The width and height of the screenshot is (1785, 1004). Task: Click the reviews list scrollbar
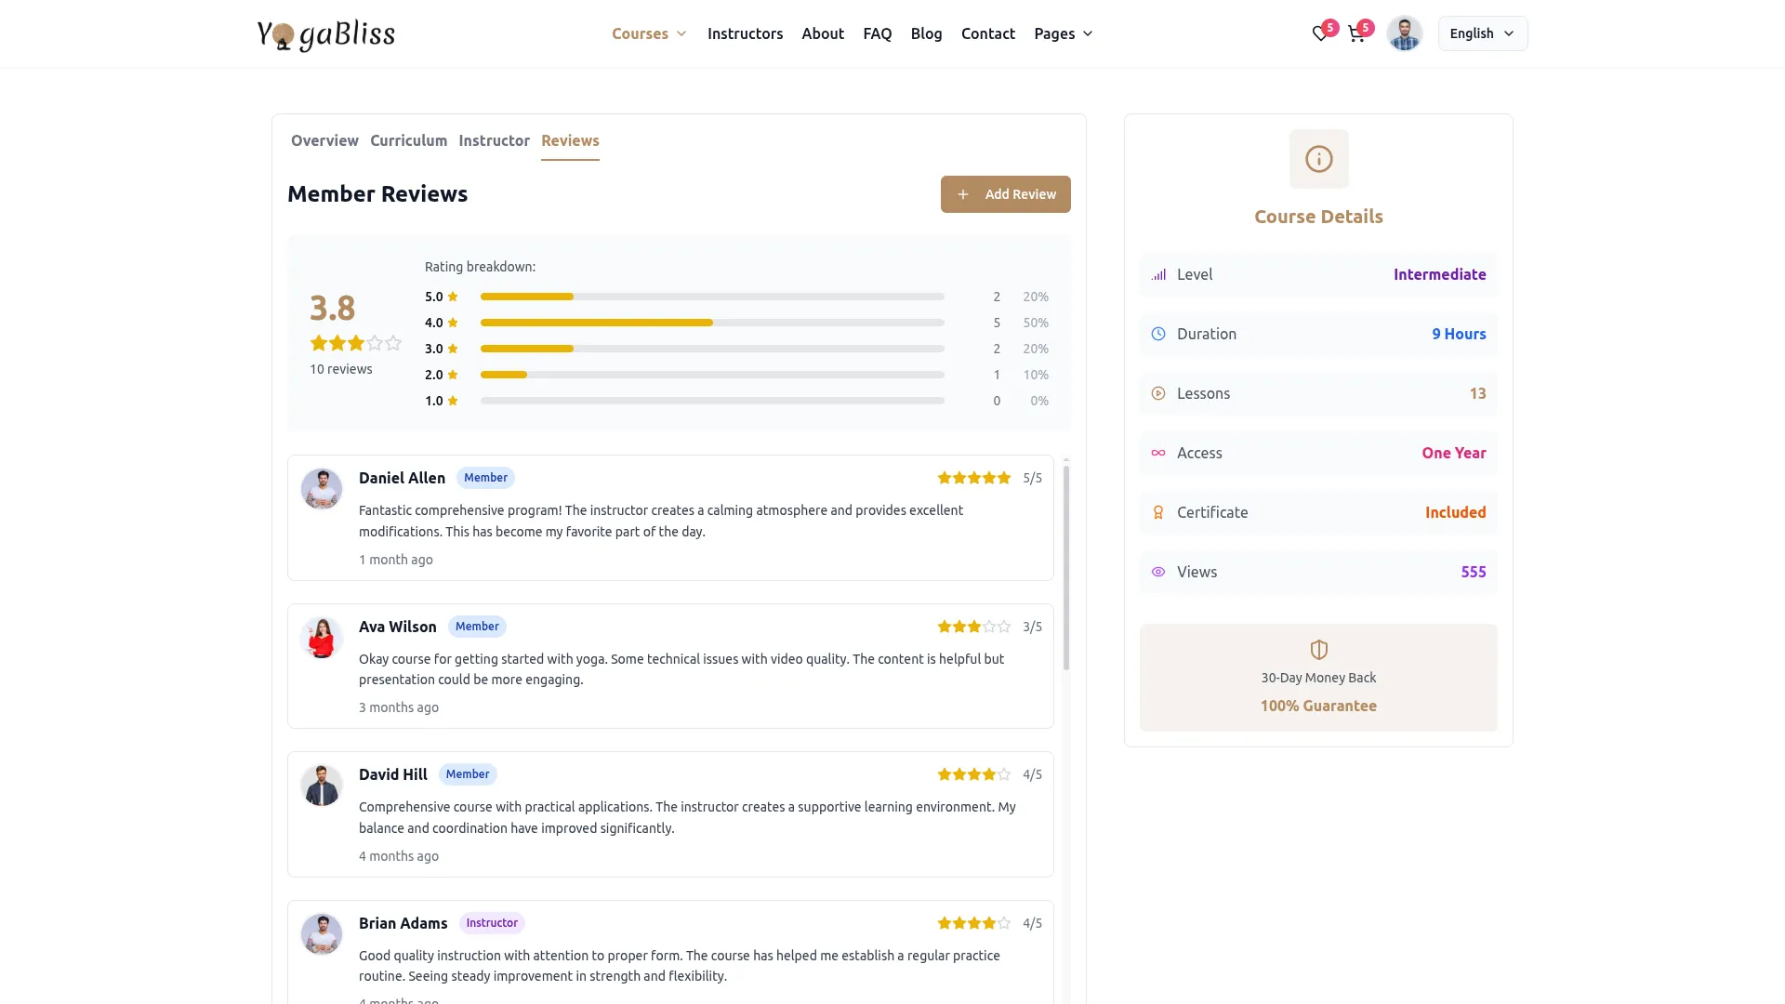pos(1065,568)
